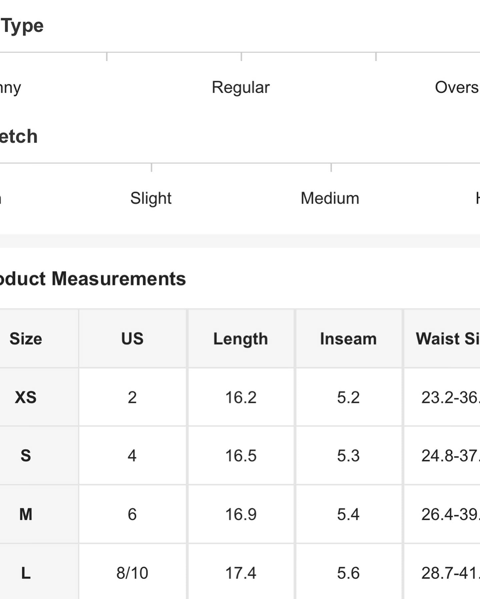Select the S size row label
480x599 pixels.
click(x=26, y=456)
